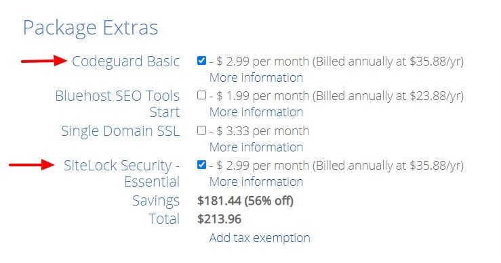Click the red arrow pointing to SiteLock Security
501x263 pixels.
point(32,164)
